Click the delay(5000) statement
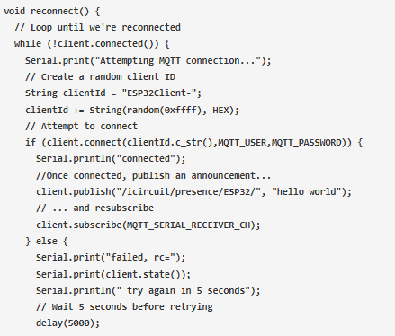The width and height of the screenshot is (395, 336). pyautogui.click(x=67, y=323)
